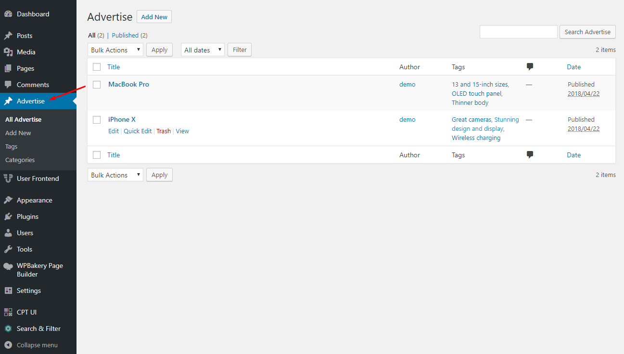Click the Plugins plug icon

coord(8,216)
